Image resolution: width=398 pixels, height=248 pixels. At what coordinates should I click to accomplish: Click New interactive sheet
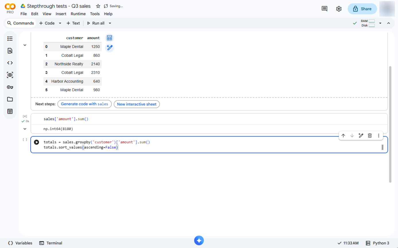137,104
